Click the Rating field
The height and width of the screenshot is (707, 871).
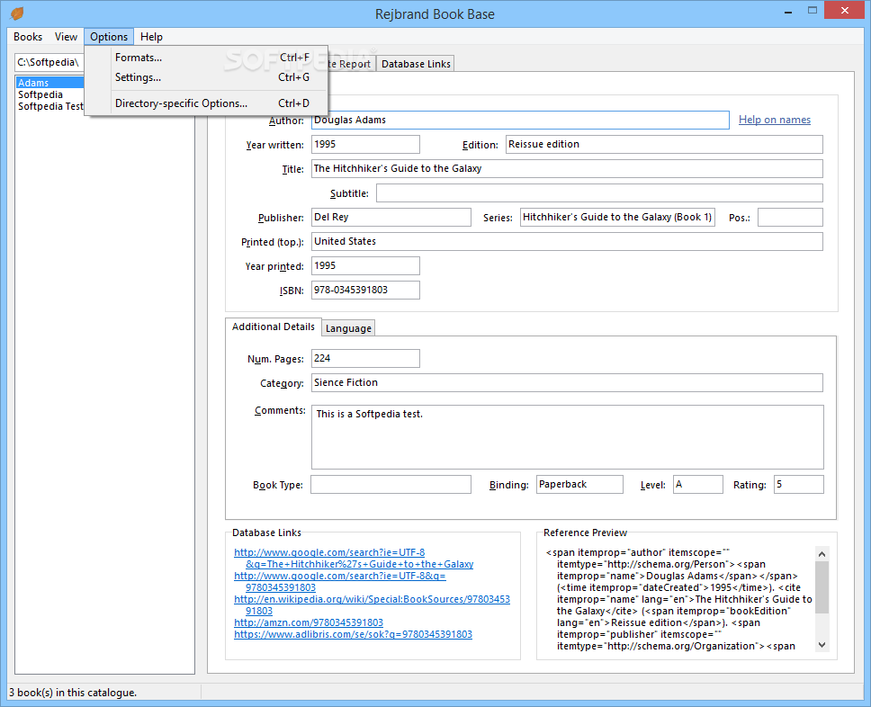pyautogui.click(x=798, y=484)
